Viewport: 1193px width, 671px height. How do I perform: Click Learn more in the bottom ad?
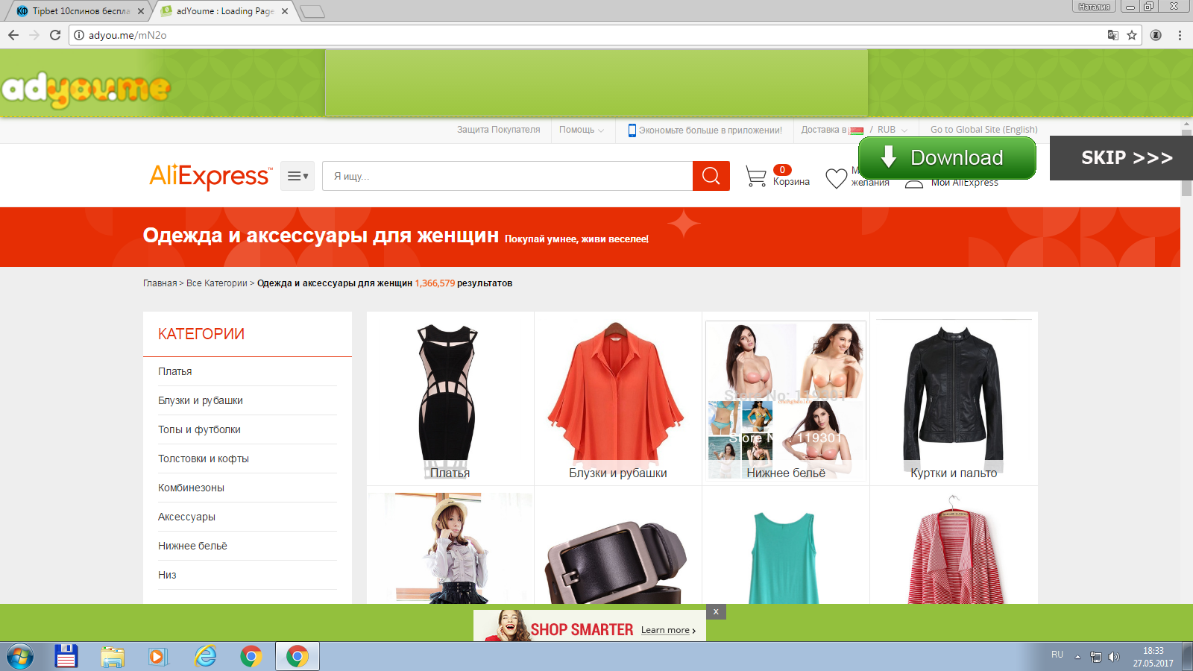[668, 630]
